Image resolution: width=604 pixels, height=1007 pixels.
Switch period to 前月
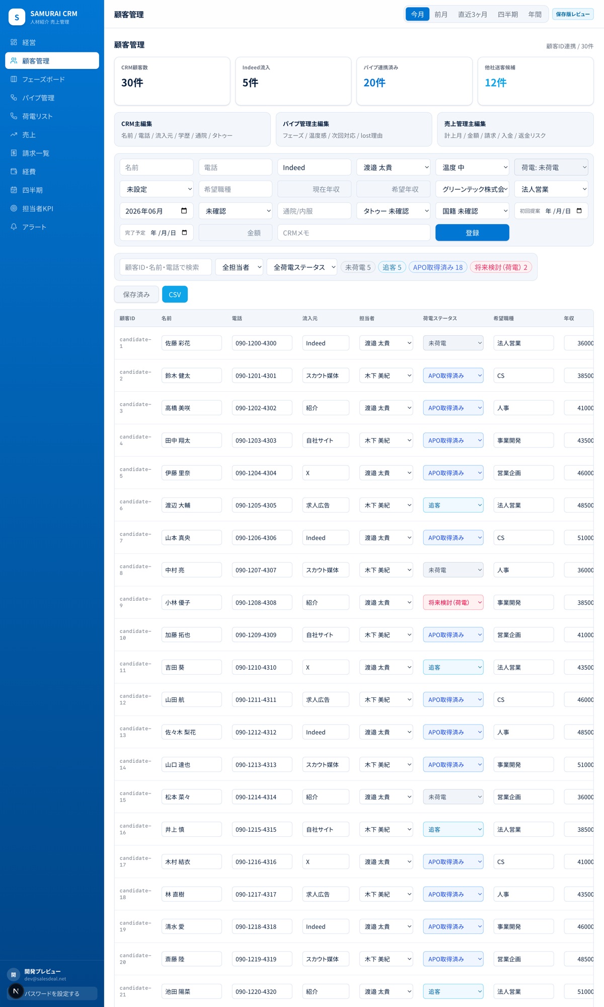[441, 14]
